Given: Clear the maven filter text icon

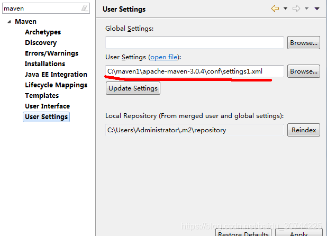Looking at the screenshot, I should (x=85, y=8).
